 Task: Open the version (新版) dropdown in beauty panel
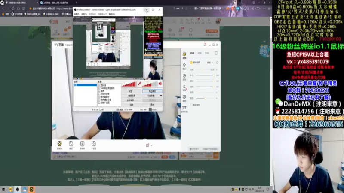(x=210, y=63)
